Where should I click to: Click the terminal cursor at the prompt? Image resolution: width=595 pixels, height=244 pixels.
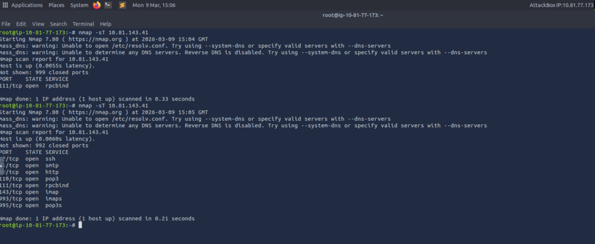80,225
